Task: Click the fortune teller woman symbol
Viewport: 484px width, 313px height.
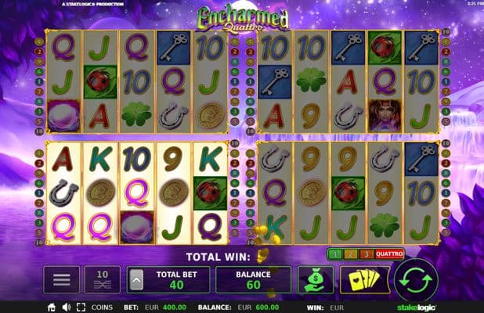Action: pyautogui.click(x=385, y=116)
